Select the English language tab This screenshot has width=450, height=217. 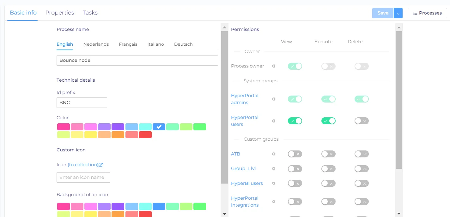[65, 44]
